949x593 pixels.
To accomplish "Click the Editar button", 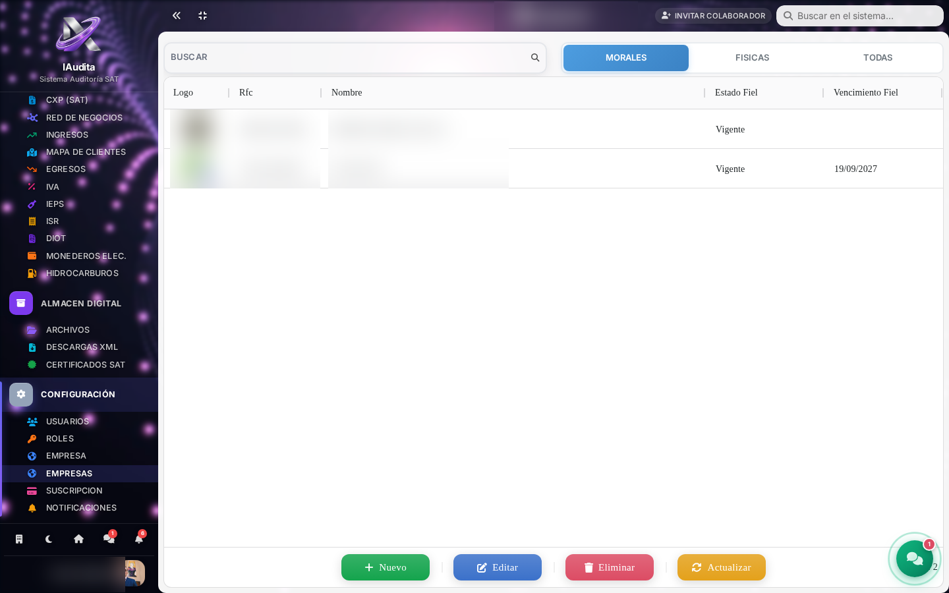I will [x=498, y=567].
